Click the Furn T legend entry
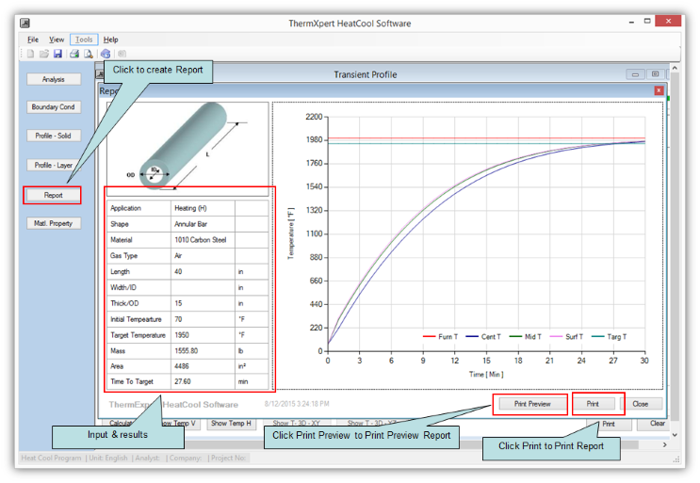 point(441,337)
